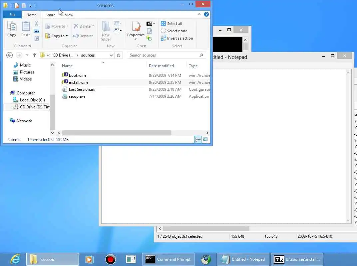The image size is (357, 266).
Task: Select Music in navigation pane
Action: coord(22,65)
